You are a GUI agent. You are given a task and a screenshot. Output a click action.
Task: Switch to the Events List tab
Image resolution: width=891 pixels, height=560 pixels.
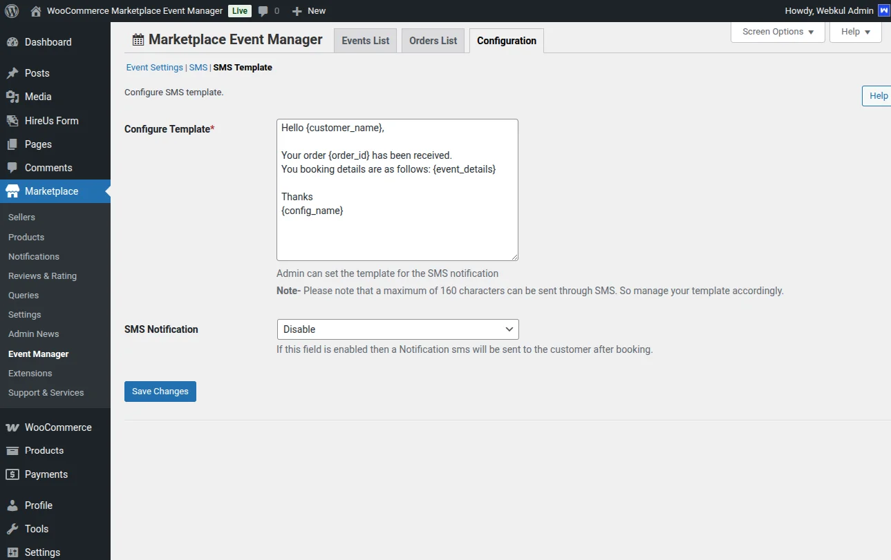[x=365, y=40]
